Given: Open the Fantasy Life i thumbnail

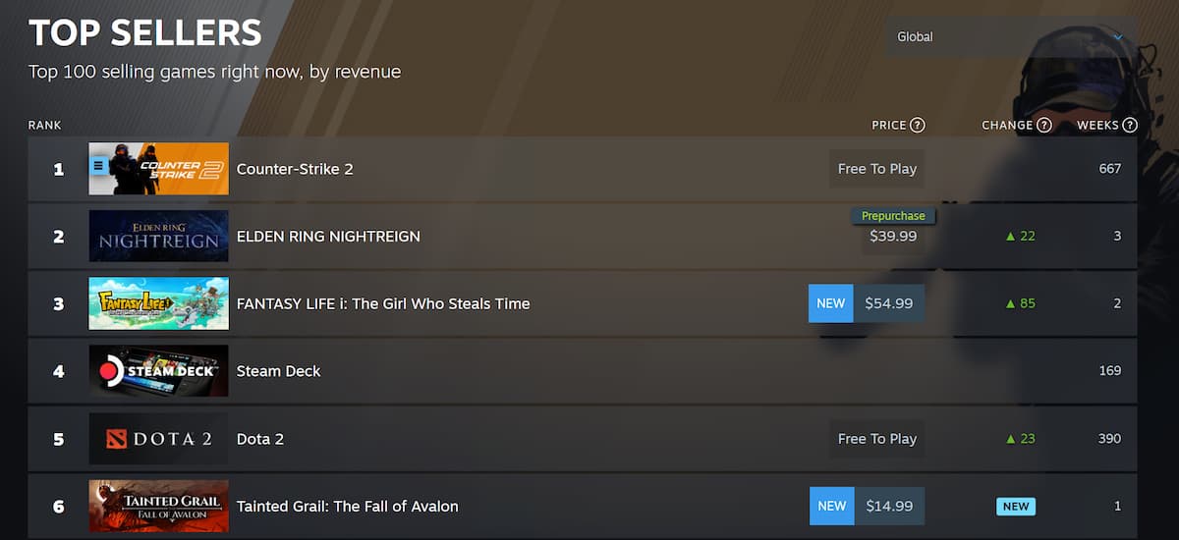Looking at the screenshot, I should coord(158,303).
